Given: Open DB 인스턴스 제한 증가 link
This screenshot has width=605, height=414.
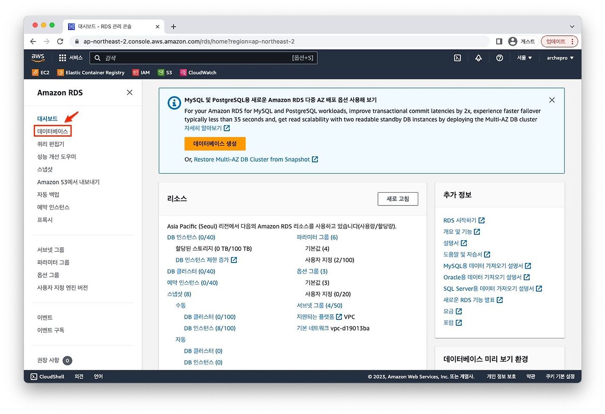Looking at the screenshot, I should click(206, 260).
